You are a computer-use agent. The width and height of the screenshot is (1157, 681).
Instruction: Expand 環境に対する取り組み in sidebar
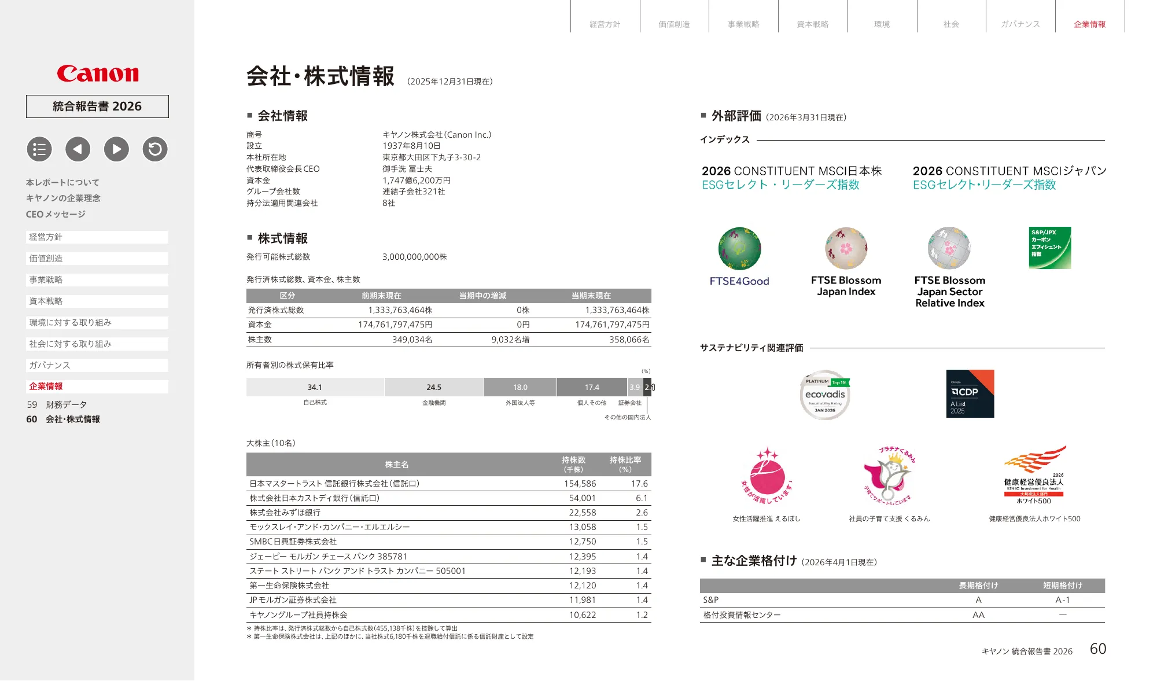(97, 323)
